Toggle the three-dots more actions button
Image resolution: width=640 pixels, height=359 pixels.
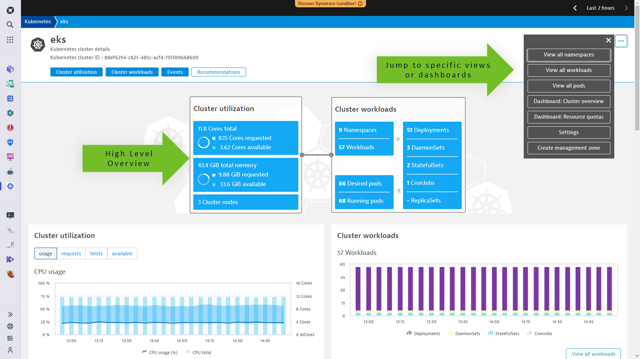[x=621, y=41]
